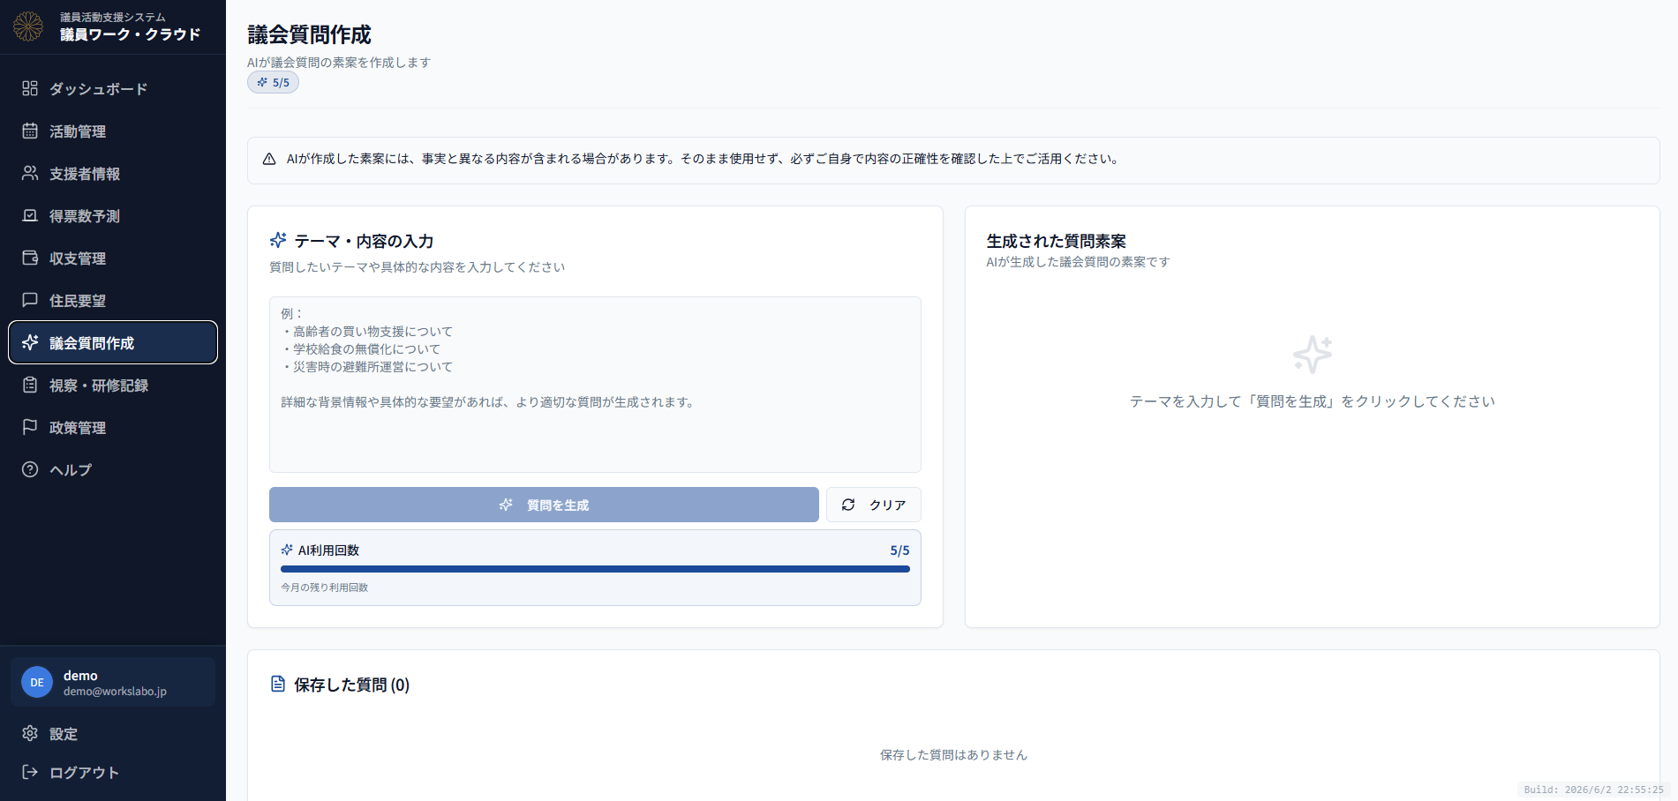Click the 生成された質問素案 heading

(1057, 241)
